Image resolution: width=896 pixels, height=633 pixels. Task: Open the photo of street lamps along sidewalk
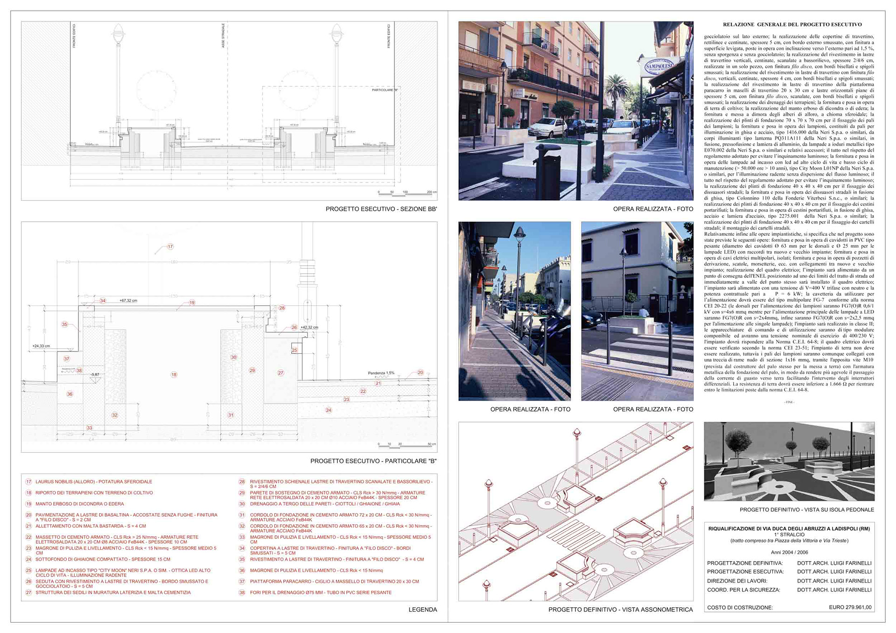pos(514,311)
